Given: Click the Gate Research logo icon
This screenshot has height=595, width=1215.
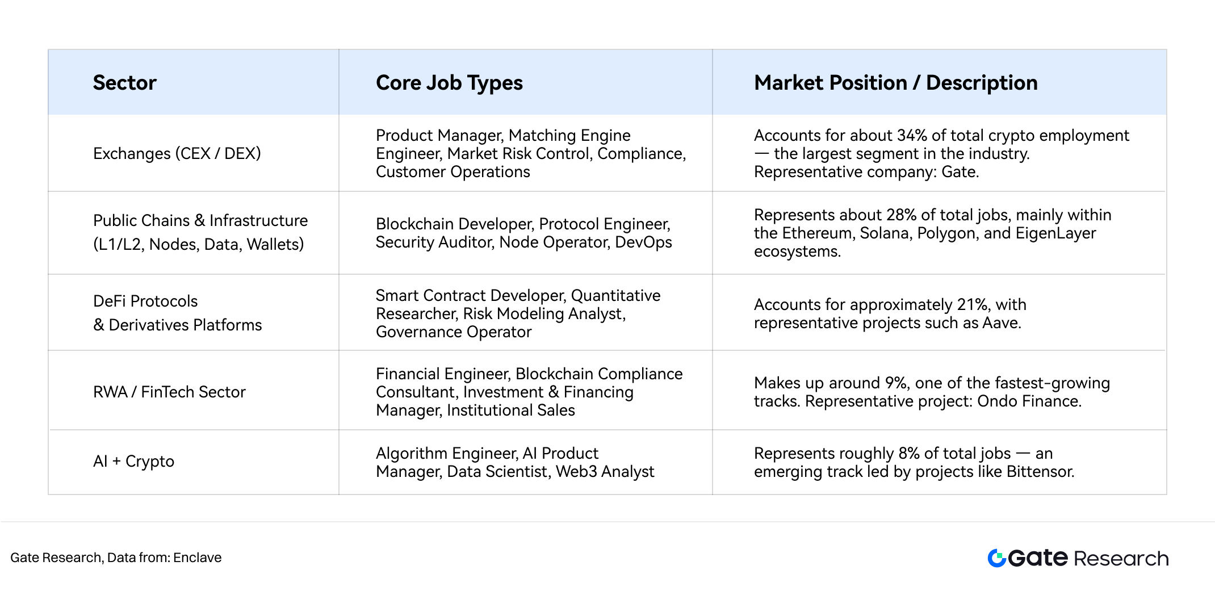Looking at the screenshot, I should coord(996,558).
